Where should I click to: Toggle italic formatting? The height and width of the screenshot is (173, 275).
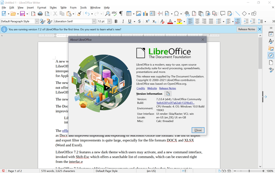(123, 21)
